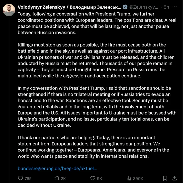
Task: Like the post with the heart icon
Action: tap(93, 178)
